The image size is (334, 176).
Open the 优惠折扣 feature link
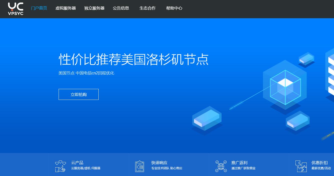319,163
